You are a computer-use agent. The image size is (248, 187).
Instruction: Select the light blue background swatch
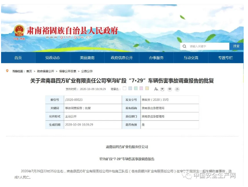(x=130, y=88)
